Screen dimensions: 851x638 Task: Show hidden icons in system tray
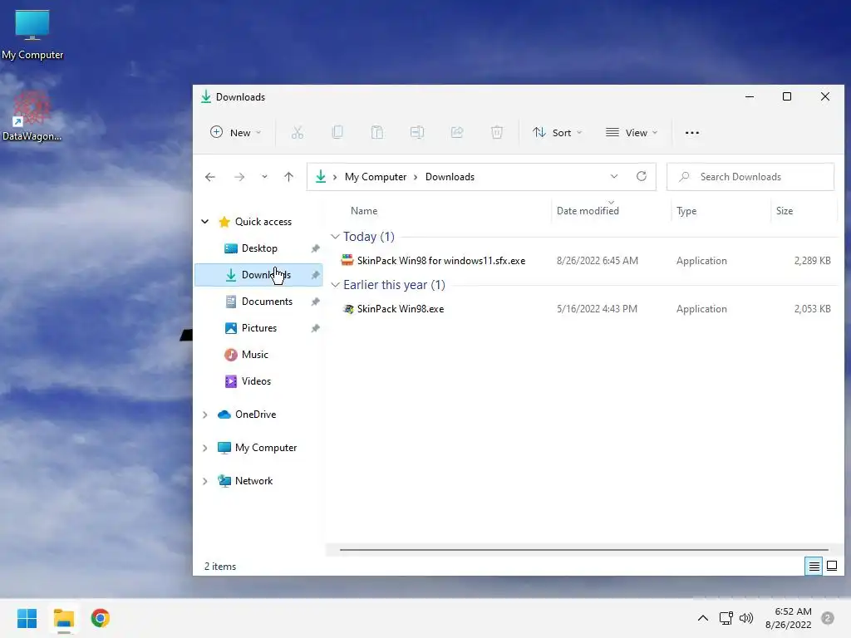pyautogui.click(x=703, y=618)
